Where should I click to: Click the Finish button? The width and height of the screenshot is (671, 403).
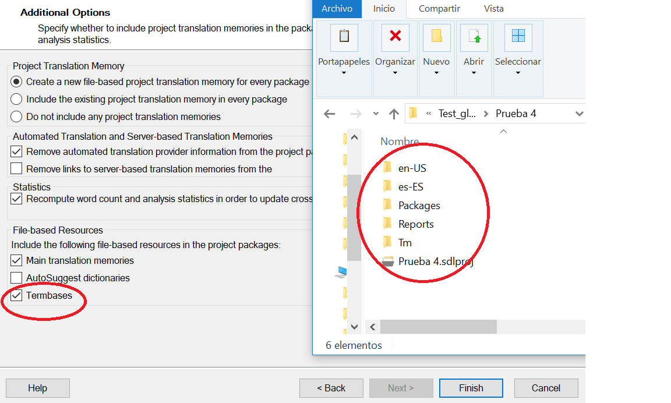click(471, 388)
